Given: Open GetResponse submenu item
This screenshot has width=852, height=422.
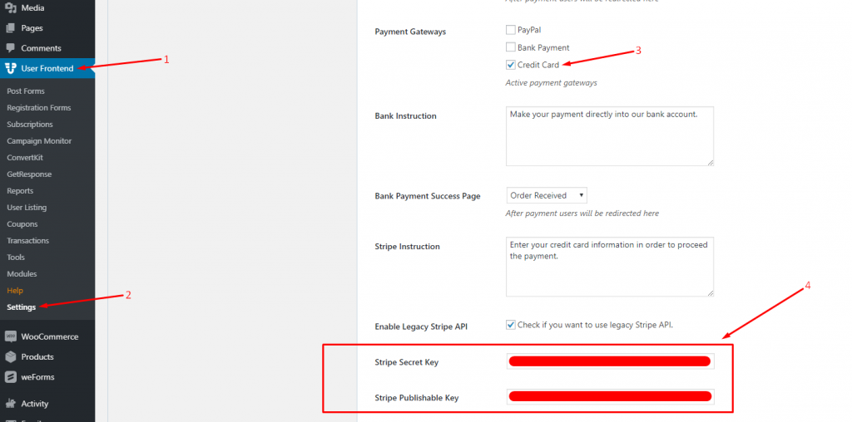Looking at the screenshot, I should coord(29,174).
